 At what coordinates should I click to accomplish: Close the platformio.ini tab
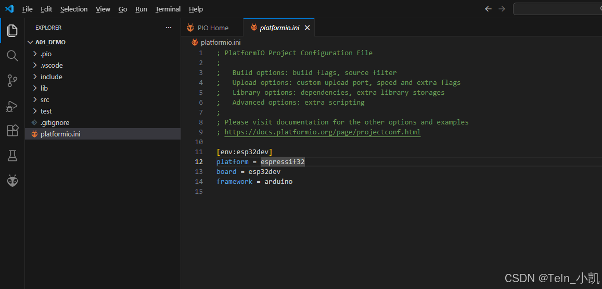(x=307, y=28)
